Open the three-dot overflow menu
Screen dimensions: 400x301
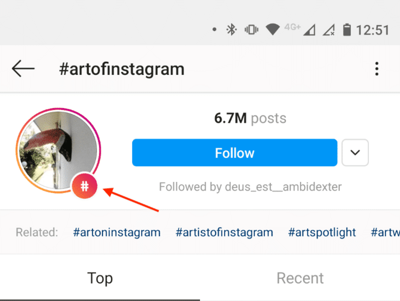coord(377,69)
